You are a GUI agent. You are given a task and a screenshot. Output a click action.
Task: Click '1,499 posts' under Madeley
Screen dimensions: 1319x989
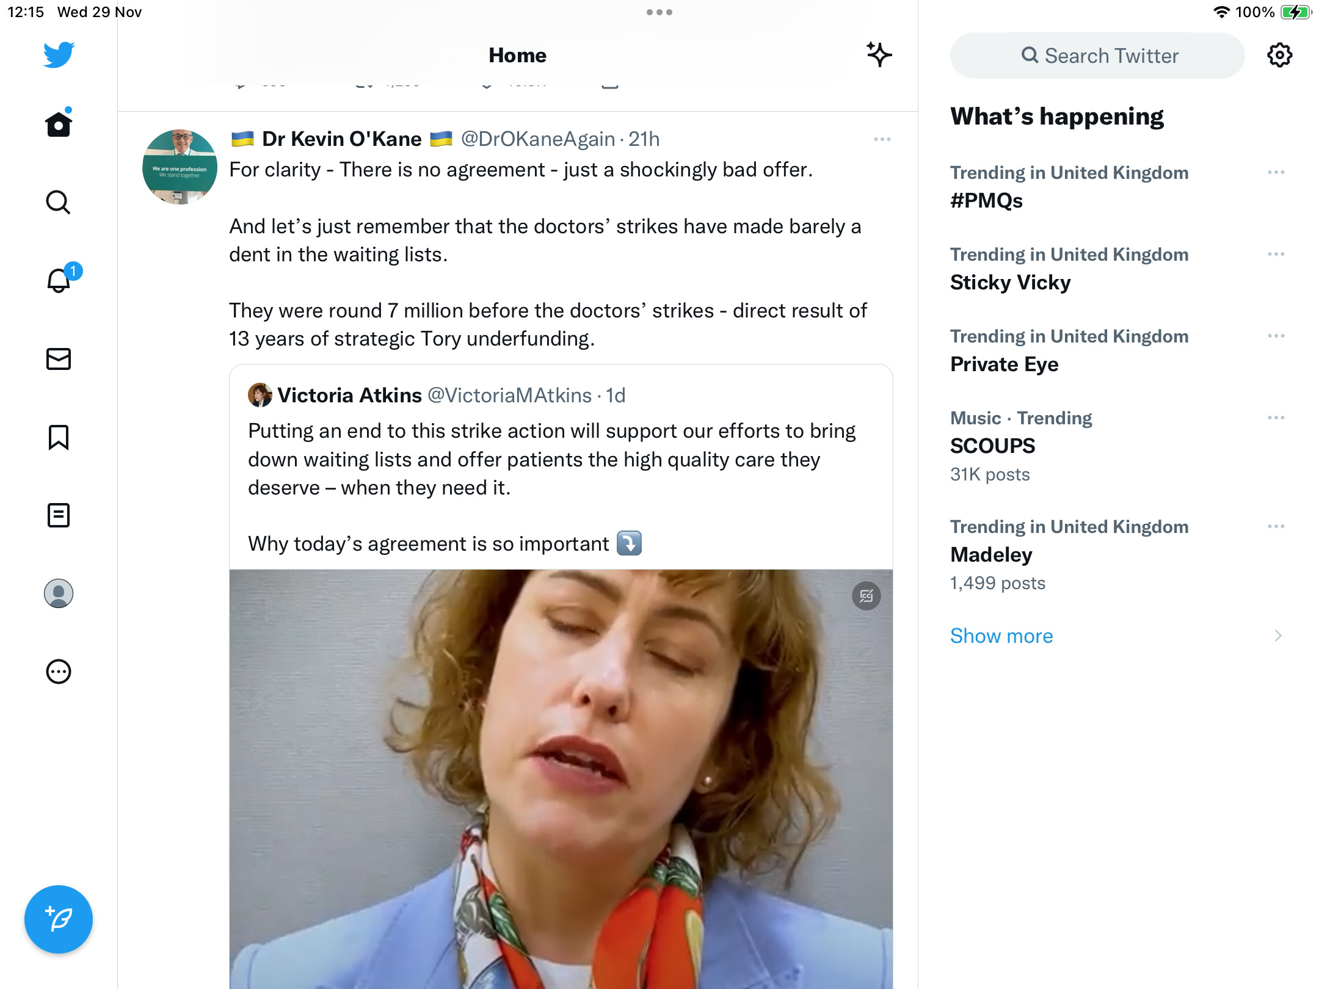coord(998,583)
